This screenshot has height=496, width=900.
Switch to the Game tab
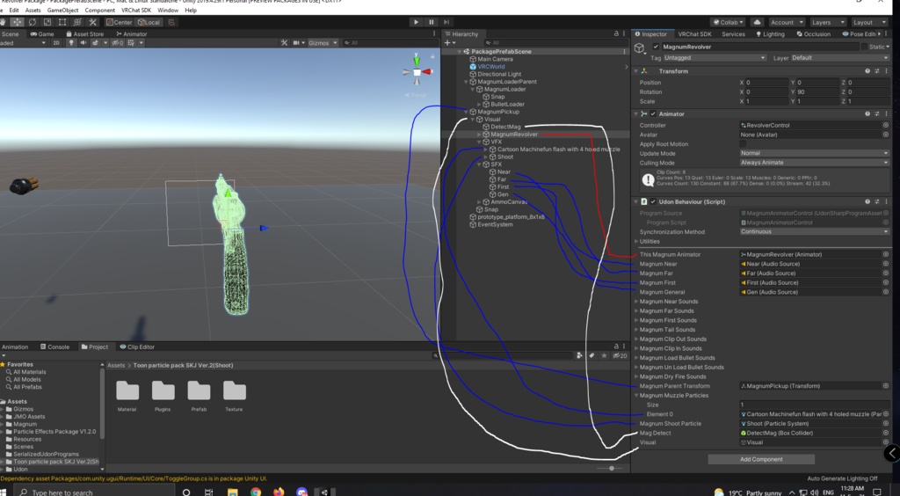click(x=42, y=34)
